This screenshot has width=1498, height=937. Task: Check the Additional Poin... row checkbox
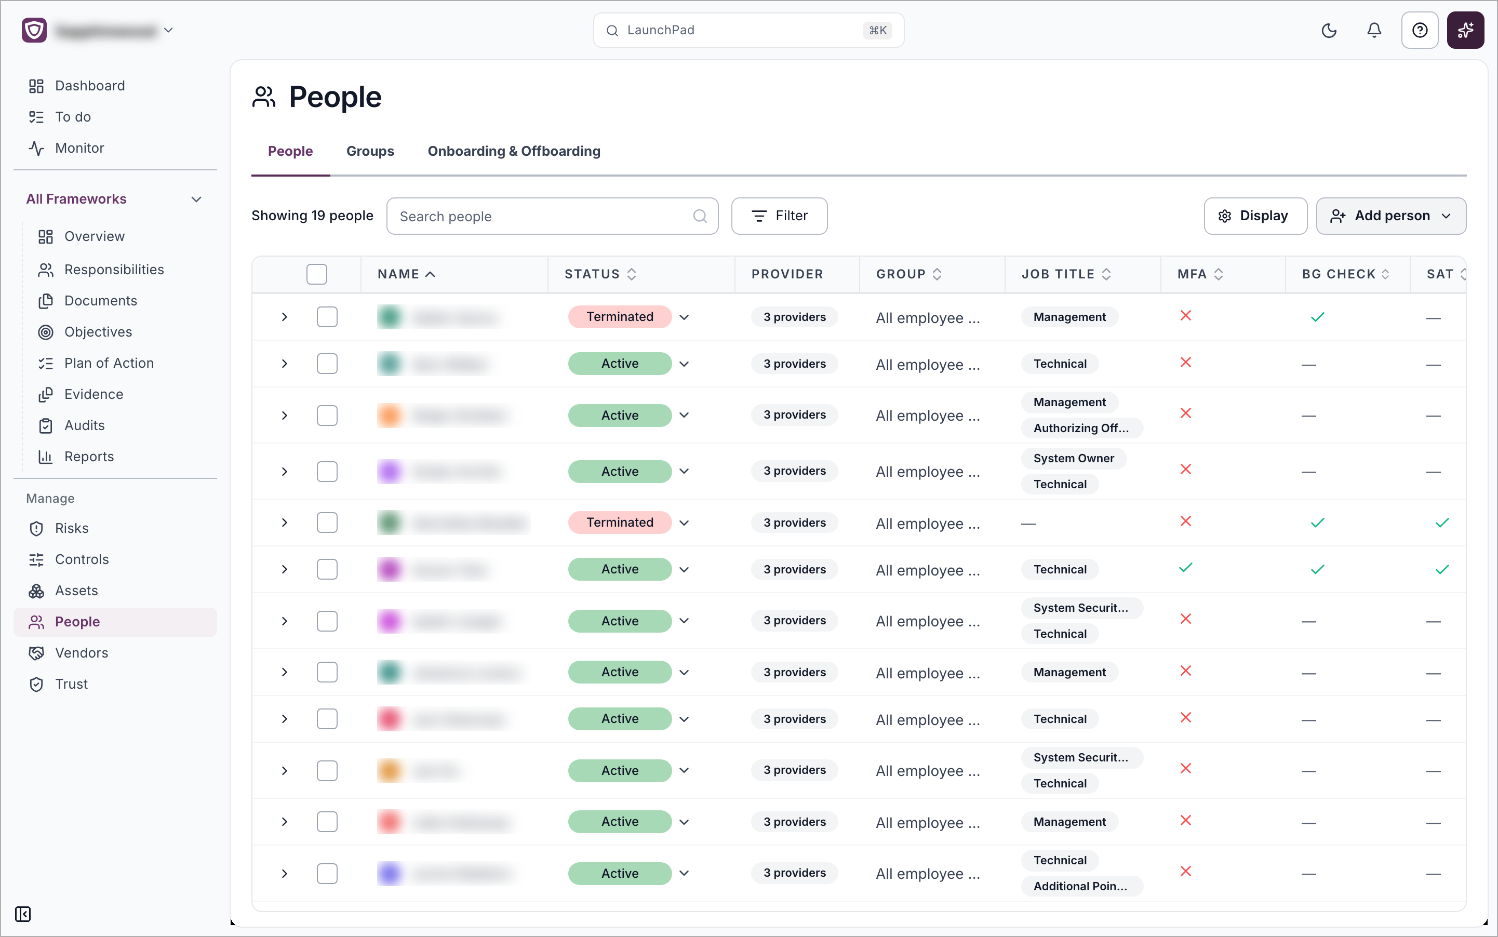[327, 873]
